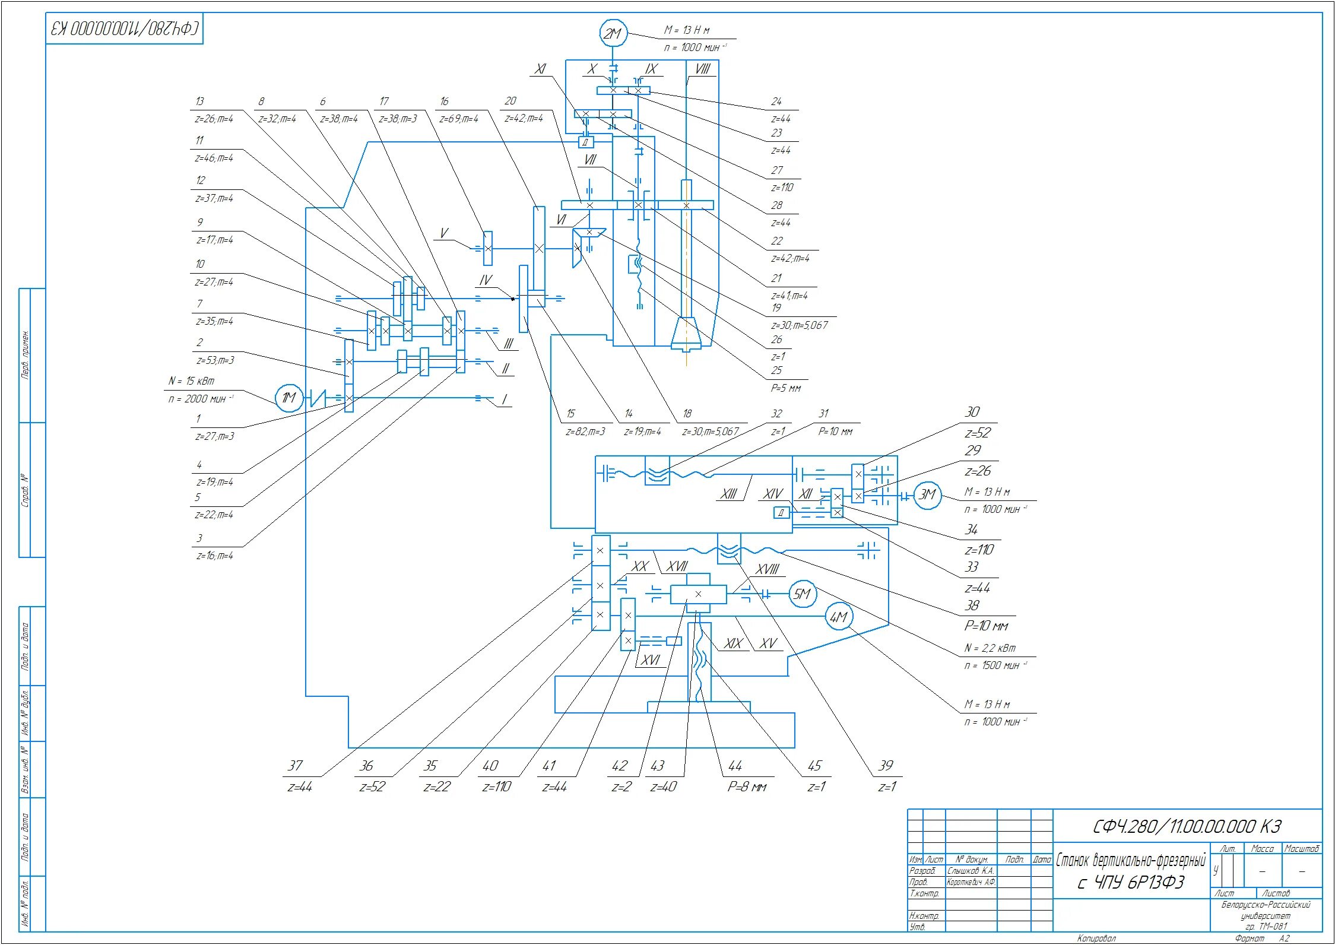Click the callout number 37 label
The height and width of the screenshot is (945, 1335).
[295, 766]
